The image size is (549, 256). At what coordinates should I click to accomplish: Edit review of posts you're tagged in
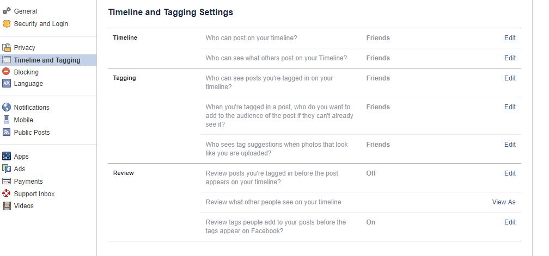(x=510, y=173)
